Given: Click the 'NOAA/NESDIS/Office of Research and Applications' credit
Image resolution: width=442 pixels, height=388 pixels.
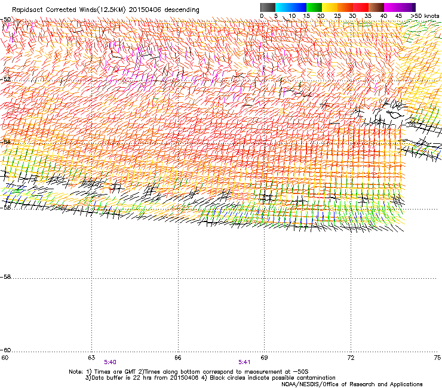Looking at the screenshot, I should [352, 384].
